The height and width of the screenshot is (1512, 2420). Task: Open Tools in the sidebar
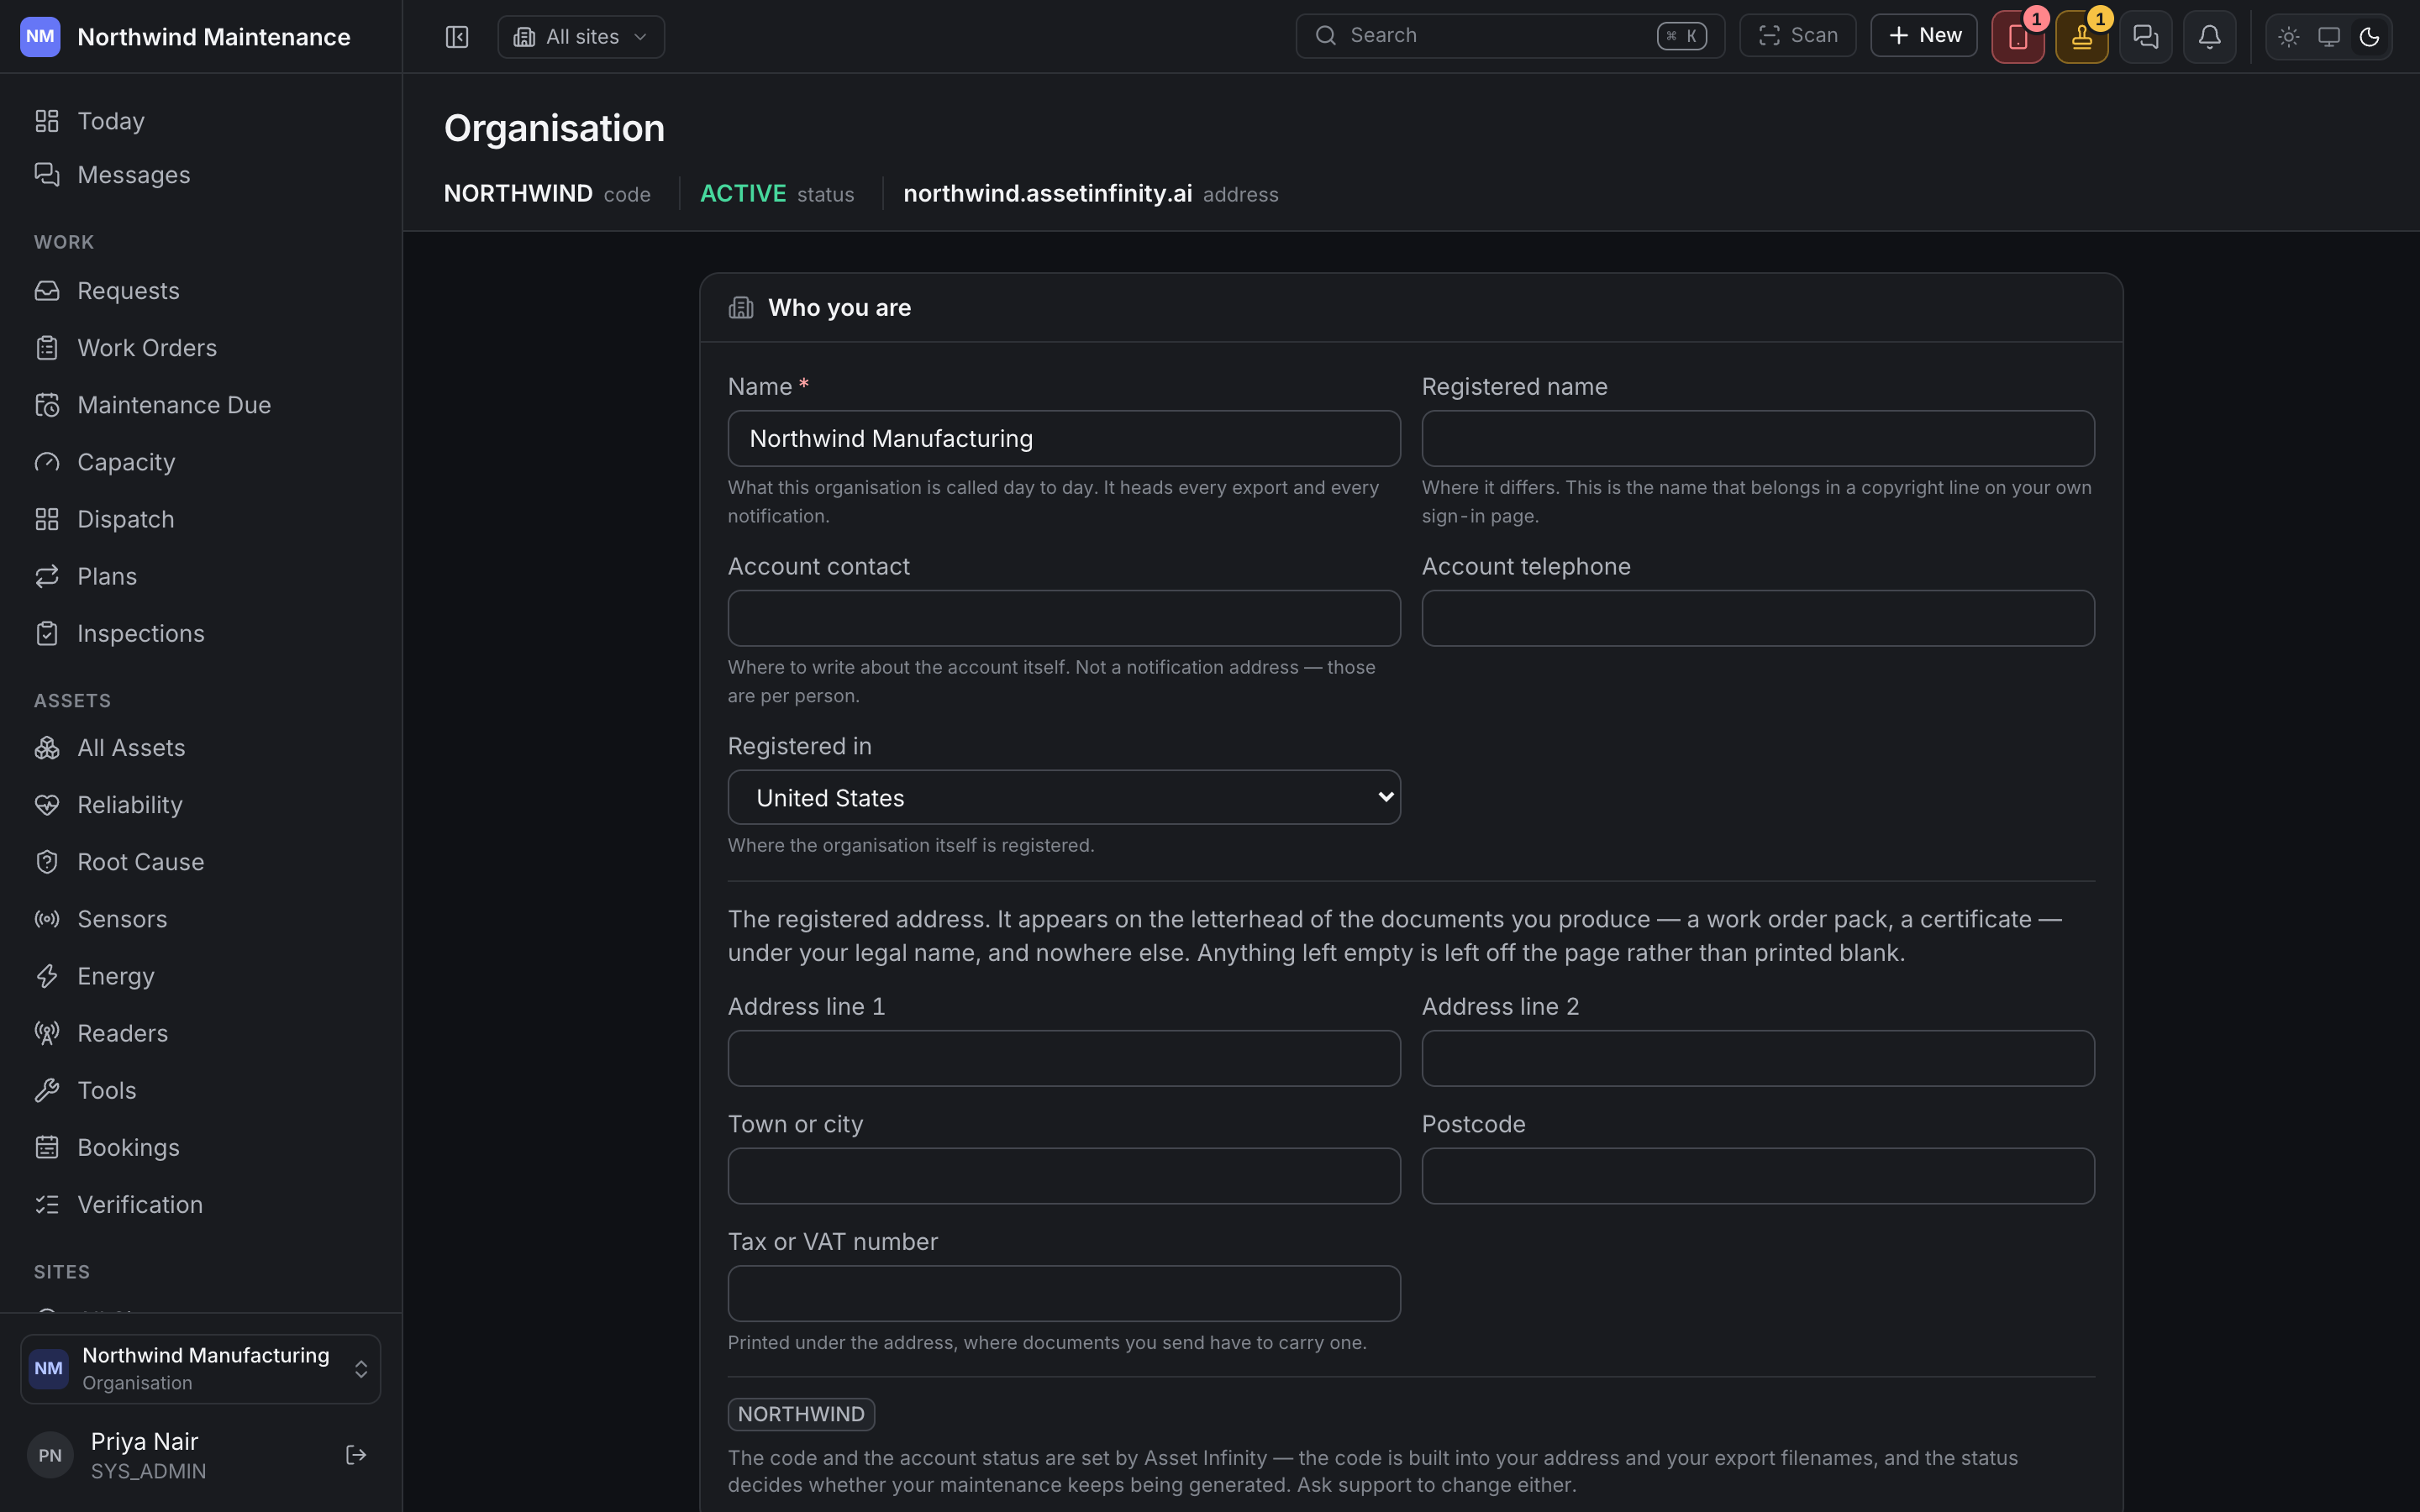pos(201,1090)
